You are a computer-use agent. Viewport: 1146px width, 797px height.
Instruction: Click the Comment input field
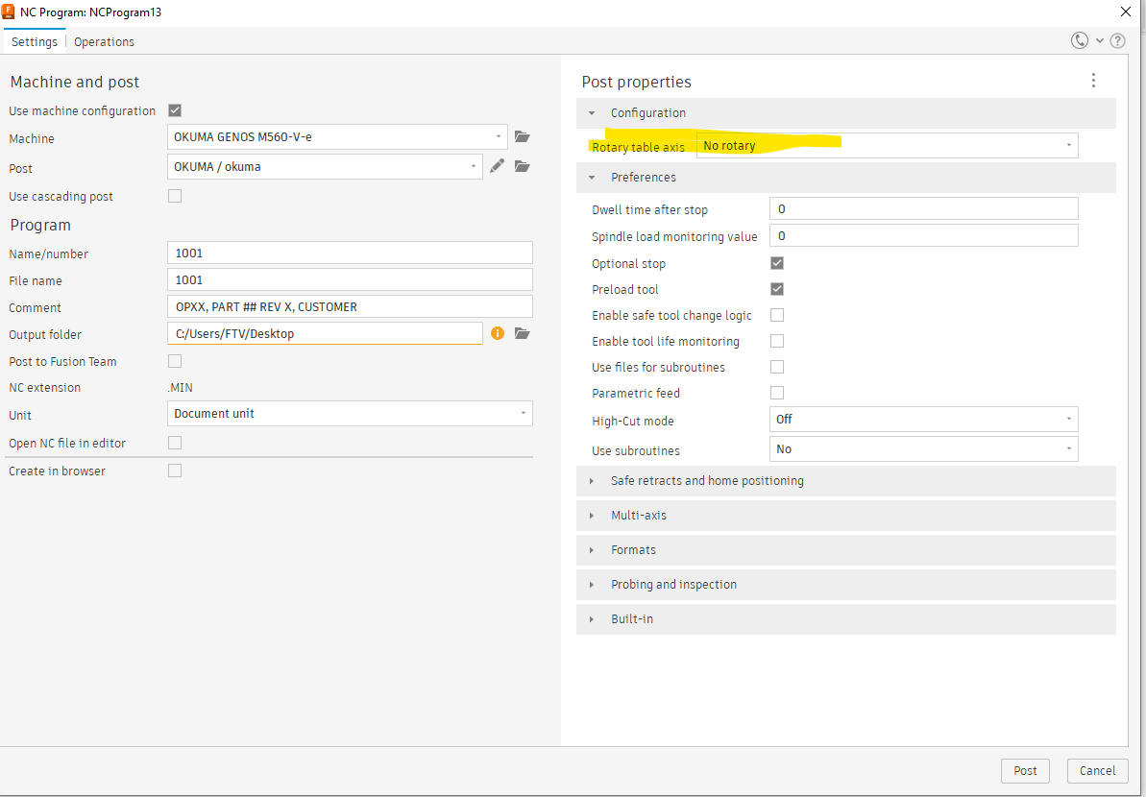click(x=350, y=307)
